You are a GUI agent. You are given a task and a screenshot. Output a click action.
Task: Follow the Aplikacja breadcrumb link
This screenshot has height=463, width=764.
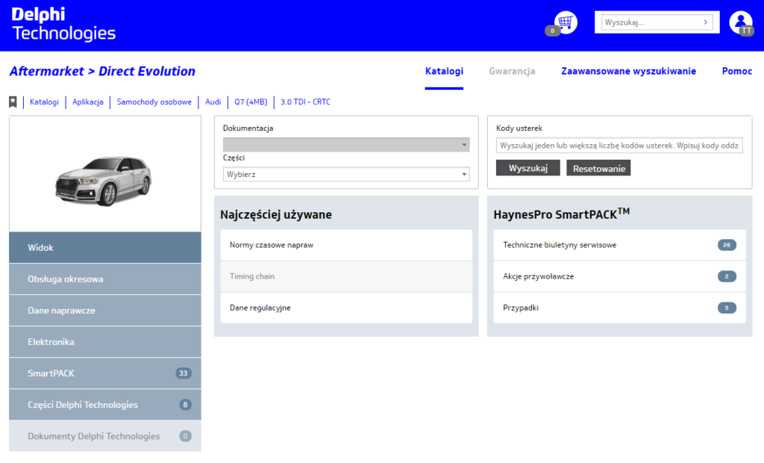click(88, 102)
